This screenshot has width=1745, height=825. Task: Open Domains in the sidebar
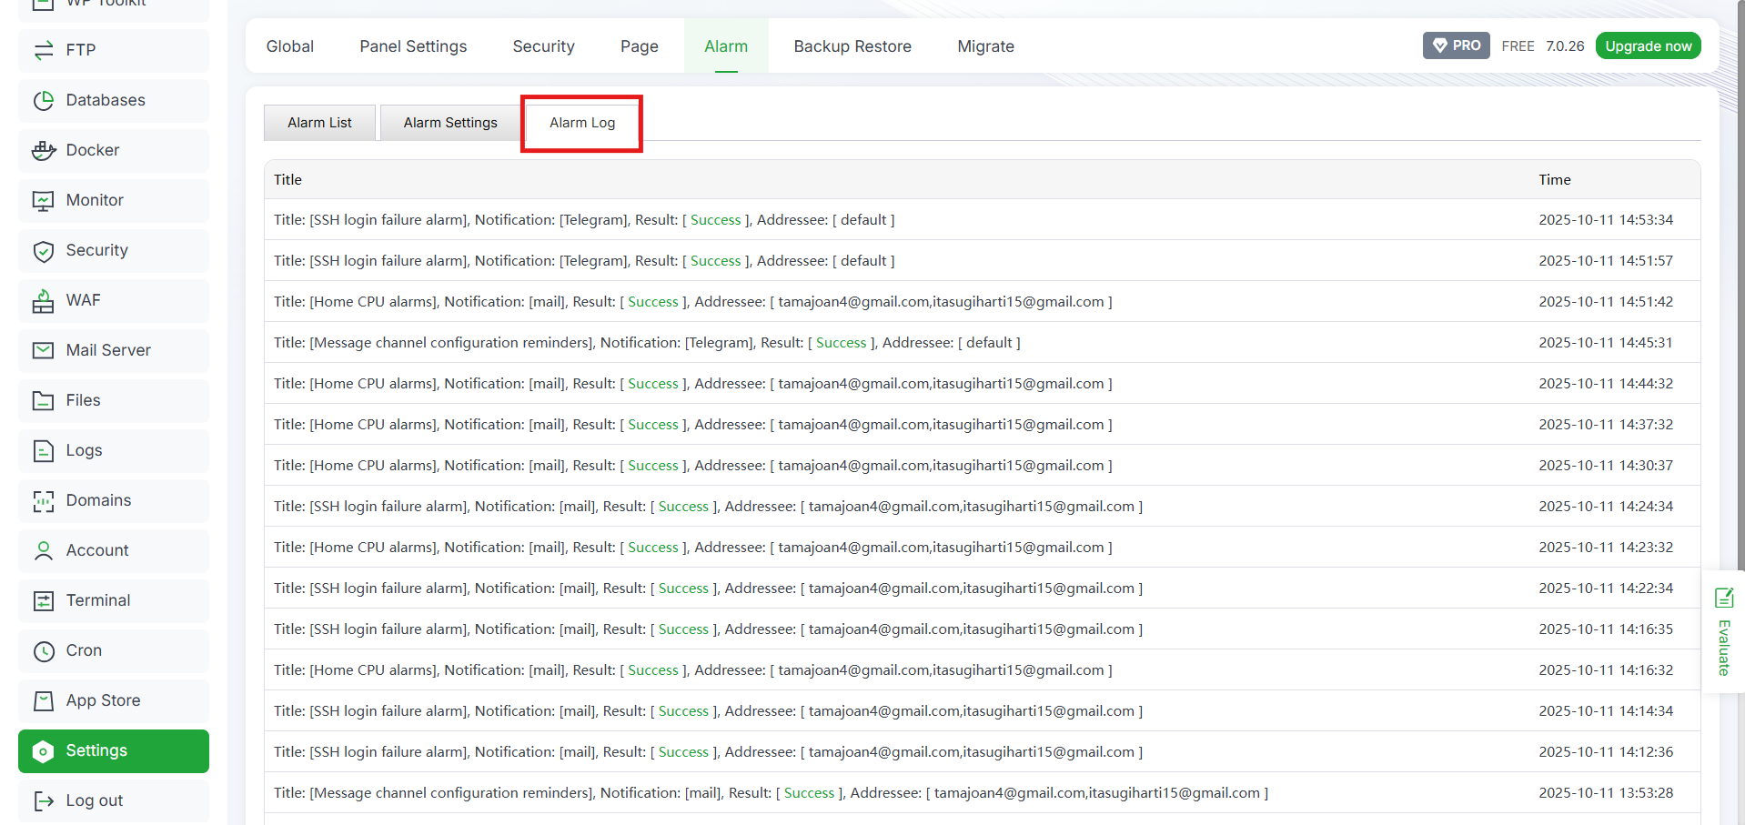point(114,500)
